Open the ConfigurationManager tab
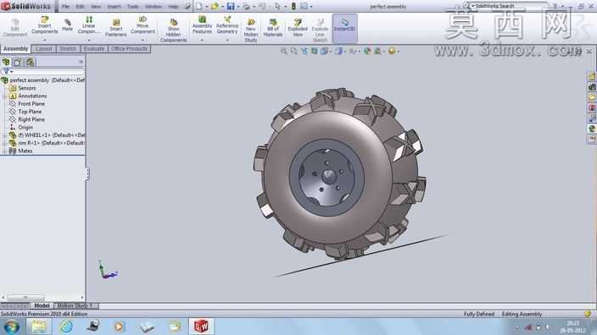The width and height of the screenshot is (597, 335). [30, 63]
